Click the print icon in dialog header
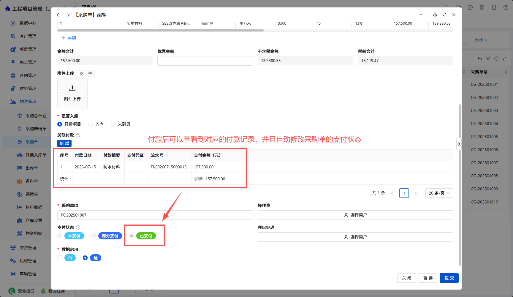513x297 pixels. tap(435, 15)
